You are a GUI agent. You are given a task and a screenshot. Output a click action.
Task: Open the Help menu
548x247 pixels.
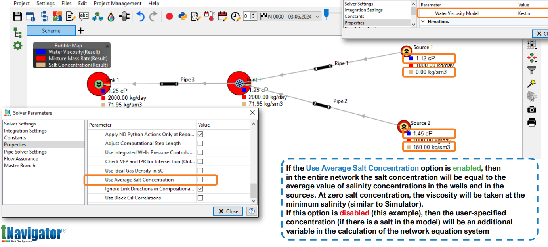click(x=154, y=3)
